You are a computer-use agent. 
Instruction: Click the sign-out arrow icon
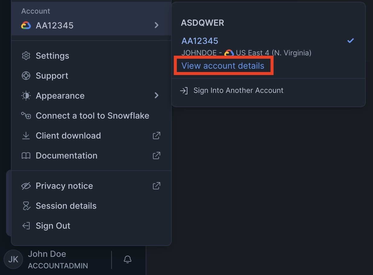click(x=26, y=226)
